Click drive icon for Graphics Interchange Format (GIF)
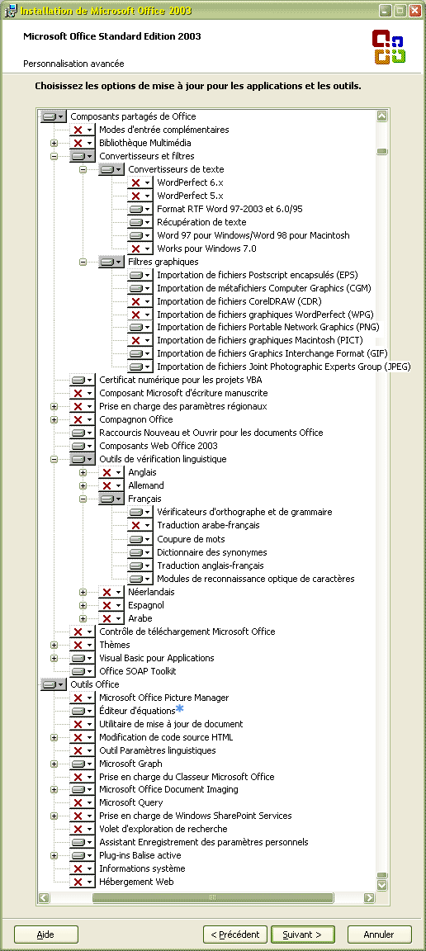Image resolution: width=426 pixels, height=951 pixels. [x=136, y=353]
